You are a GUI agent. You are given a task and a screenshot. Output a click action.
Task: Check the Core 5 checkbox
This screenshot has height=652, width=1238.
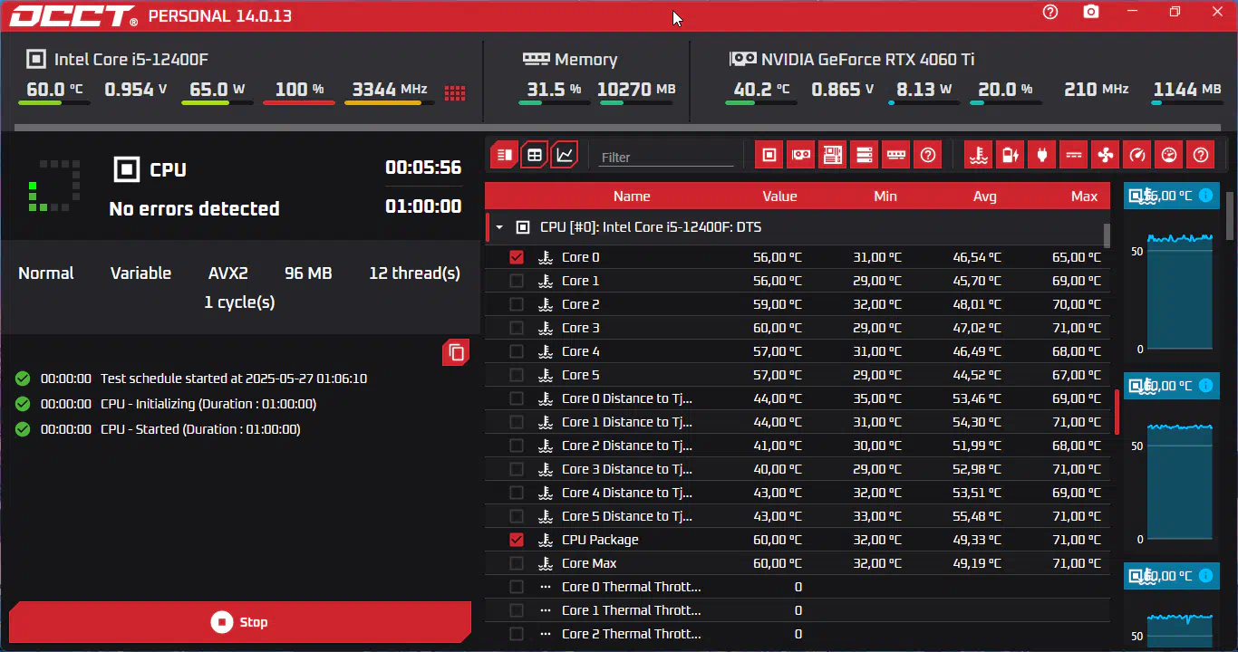(x=517, y=375)
